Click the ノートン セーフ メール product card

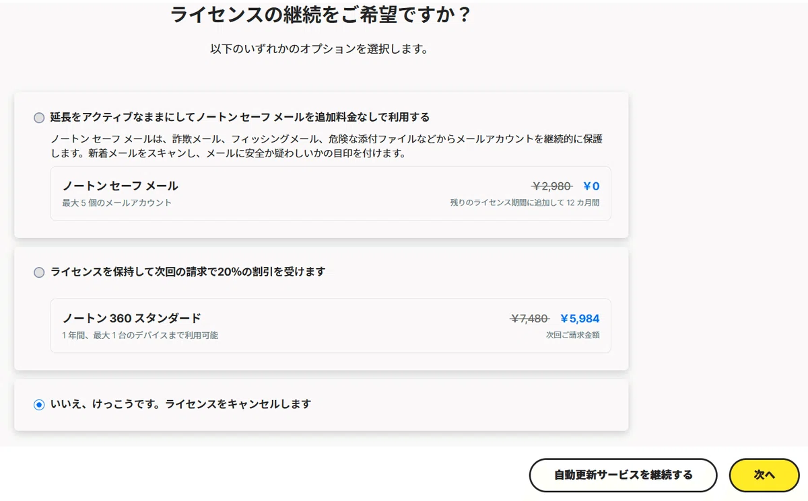pyautogui.click(x=331, y=194)
